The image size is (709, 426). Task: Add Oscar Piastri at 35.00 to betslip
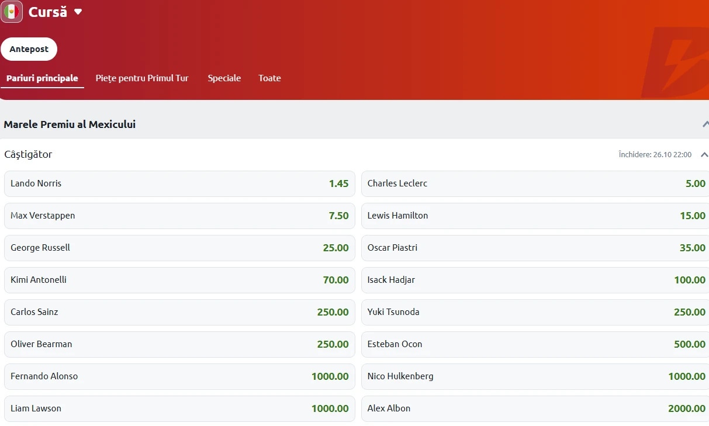(x=535, y=248)
